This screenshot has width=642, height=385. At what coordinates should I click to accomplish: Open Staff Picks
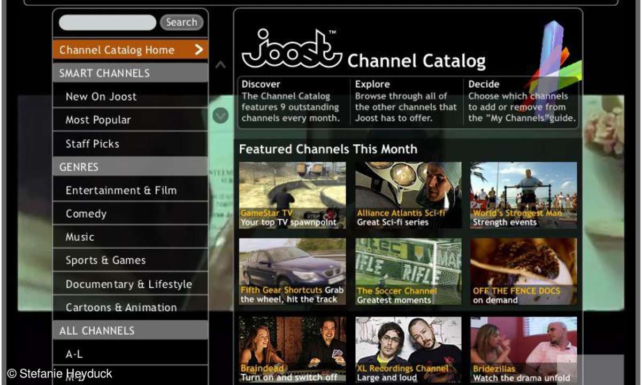[x=130, y=143]
